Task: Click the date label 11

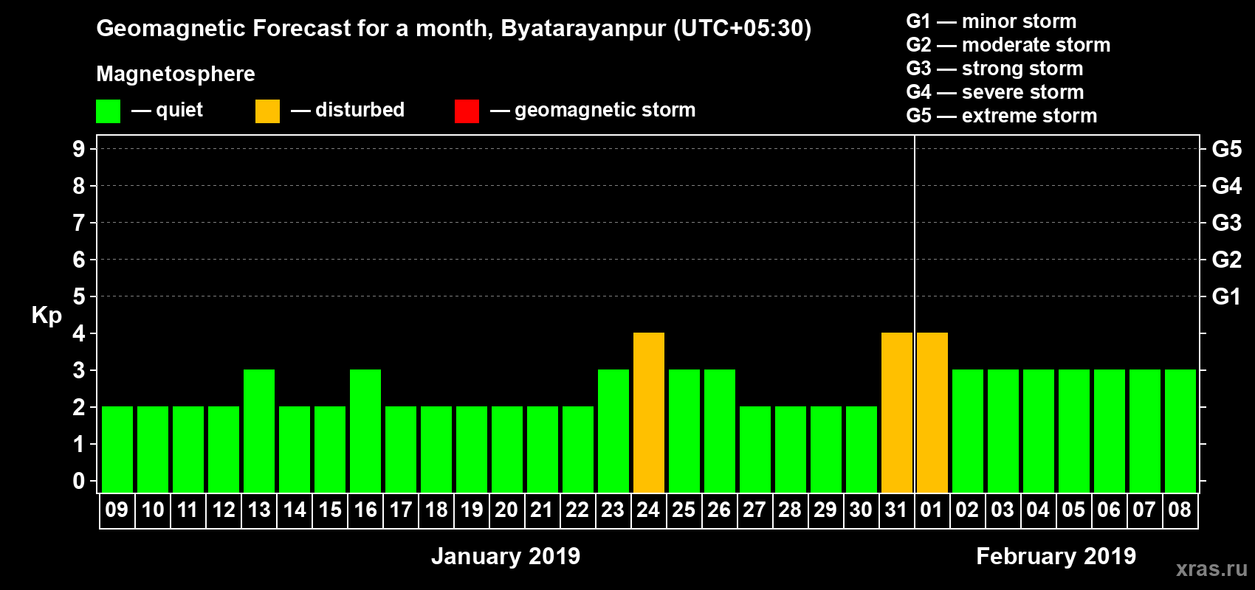Action: click(x=188, y=510)
